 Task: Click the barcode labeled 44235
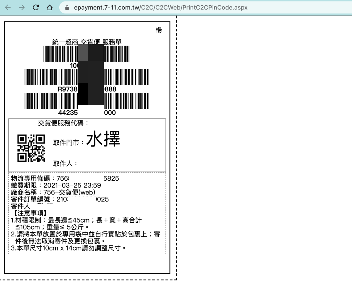87,101
